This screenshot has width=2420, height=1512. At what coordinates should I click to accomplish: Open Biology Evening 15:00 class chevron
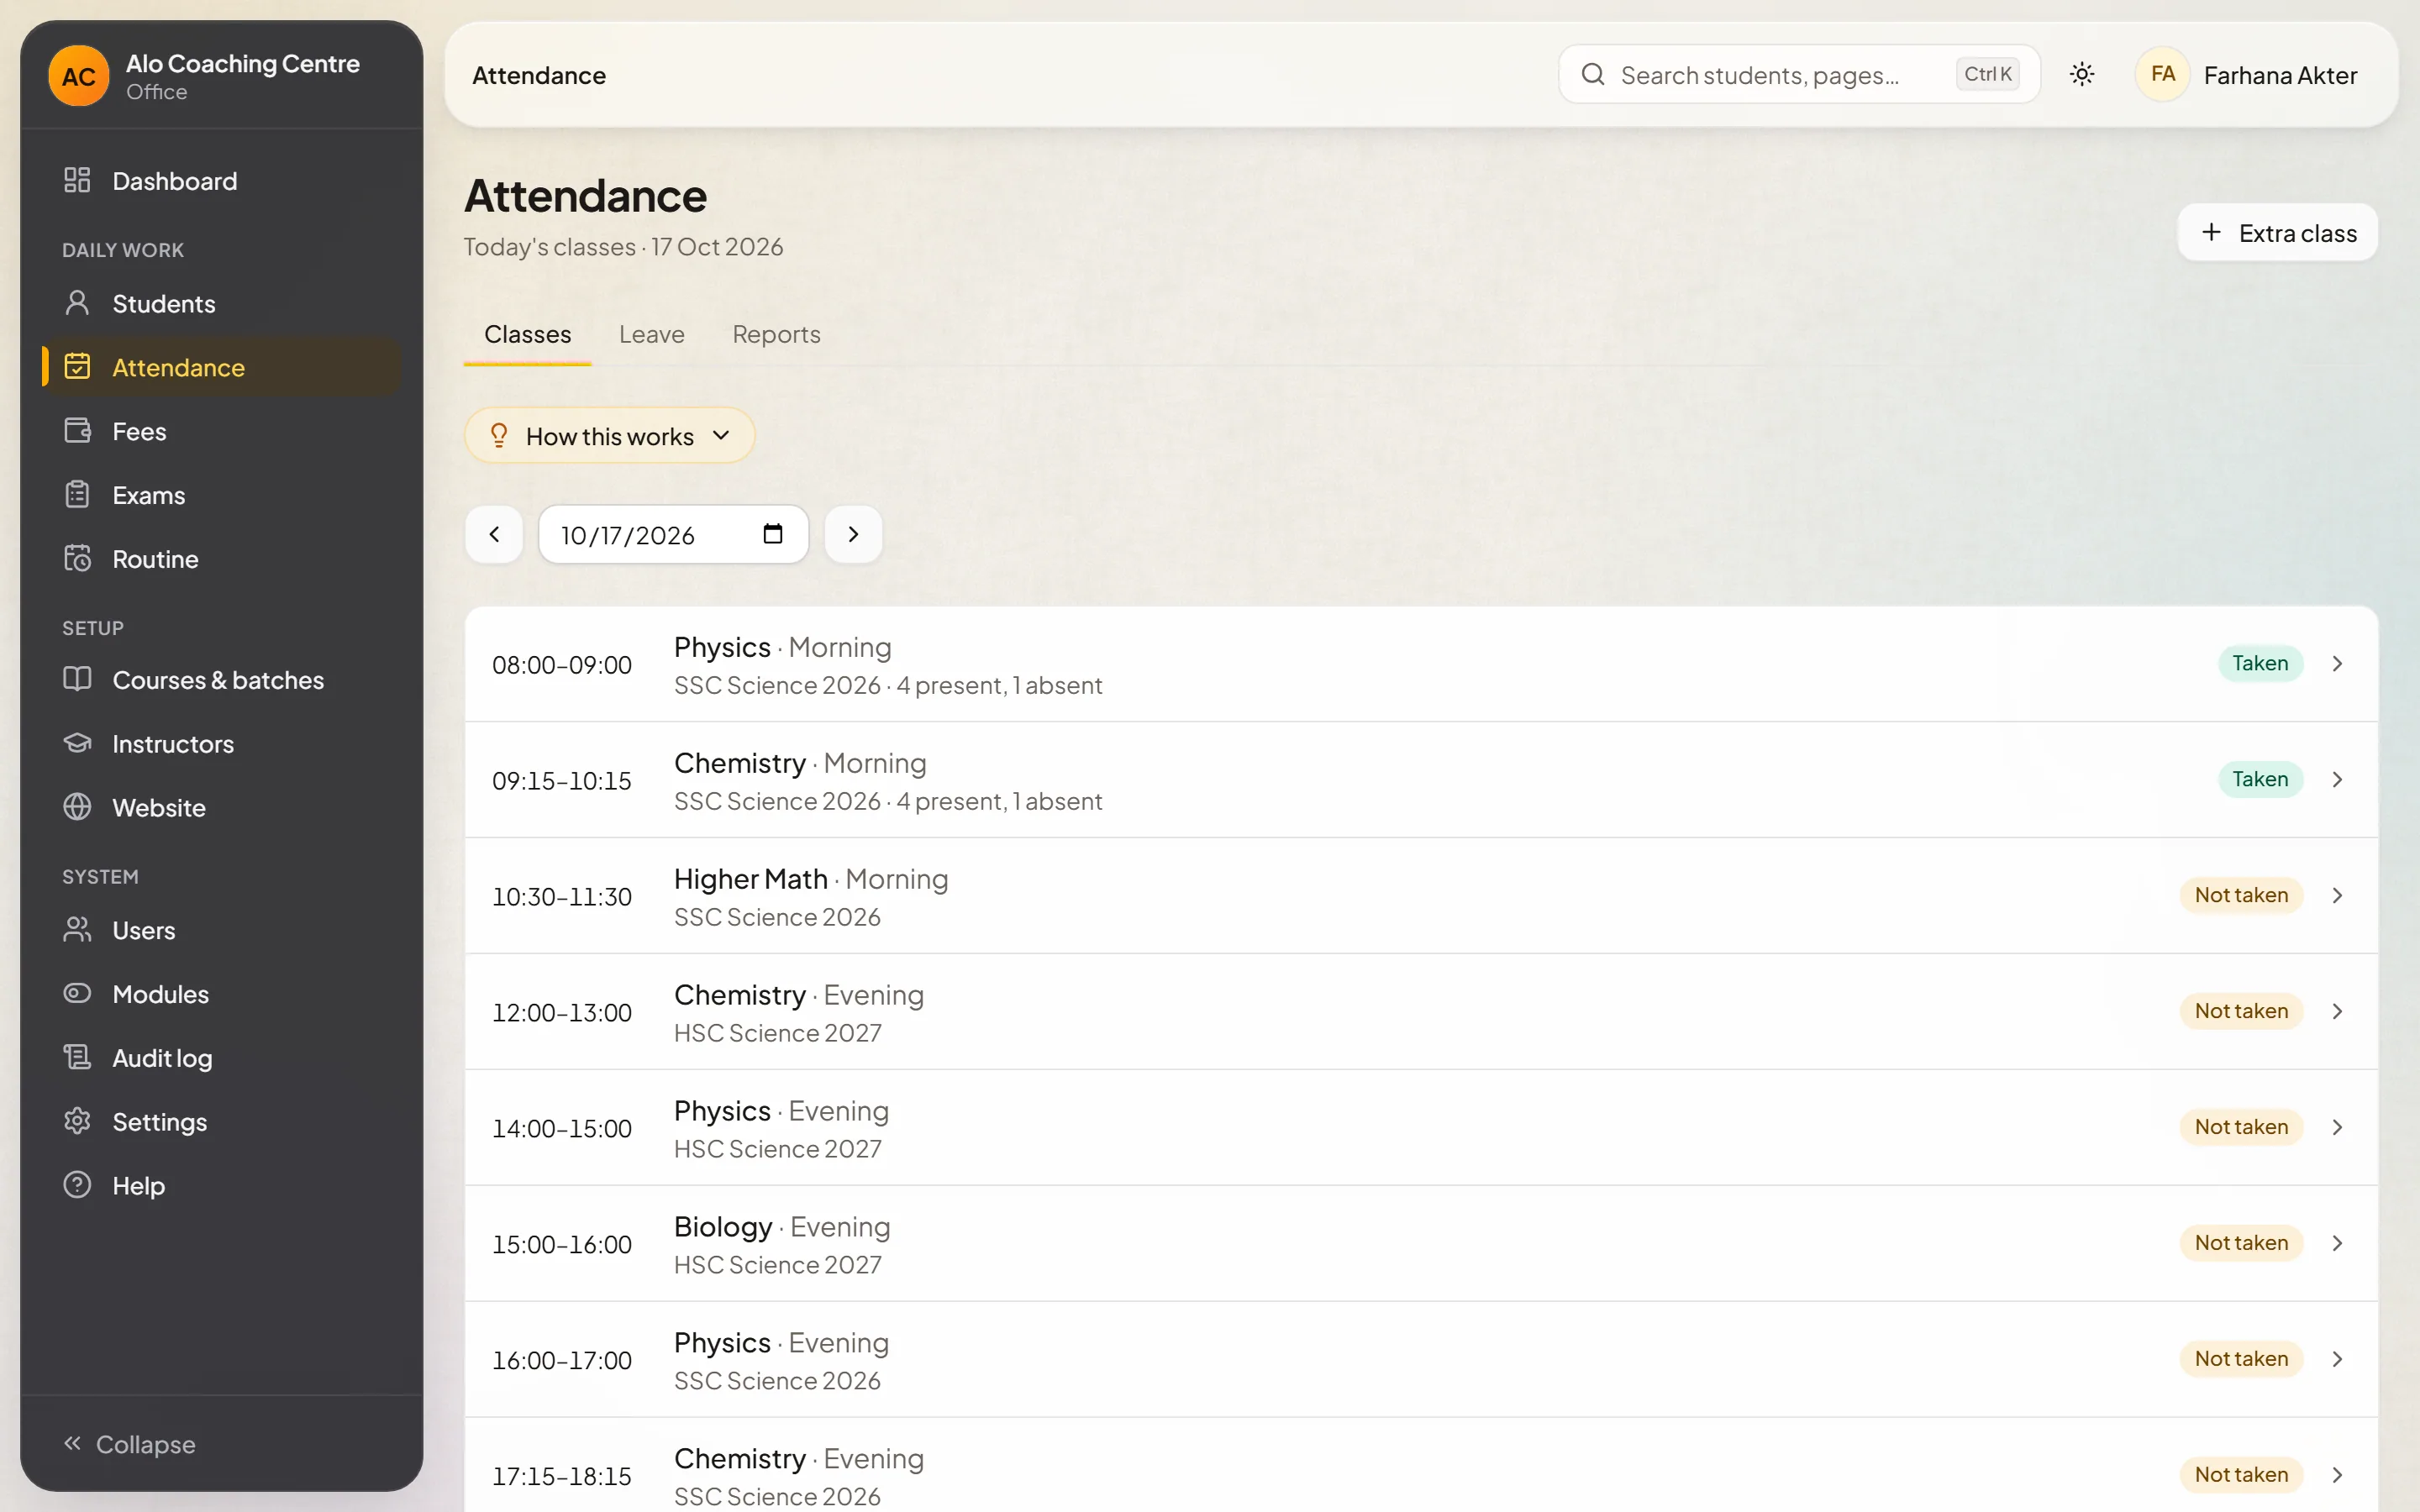[2337, 1243]
